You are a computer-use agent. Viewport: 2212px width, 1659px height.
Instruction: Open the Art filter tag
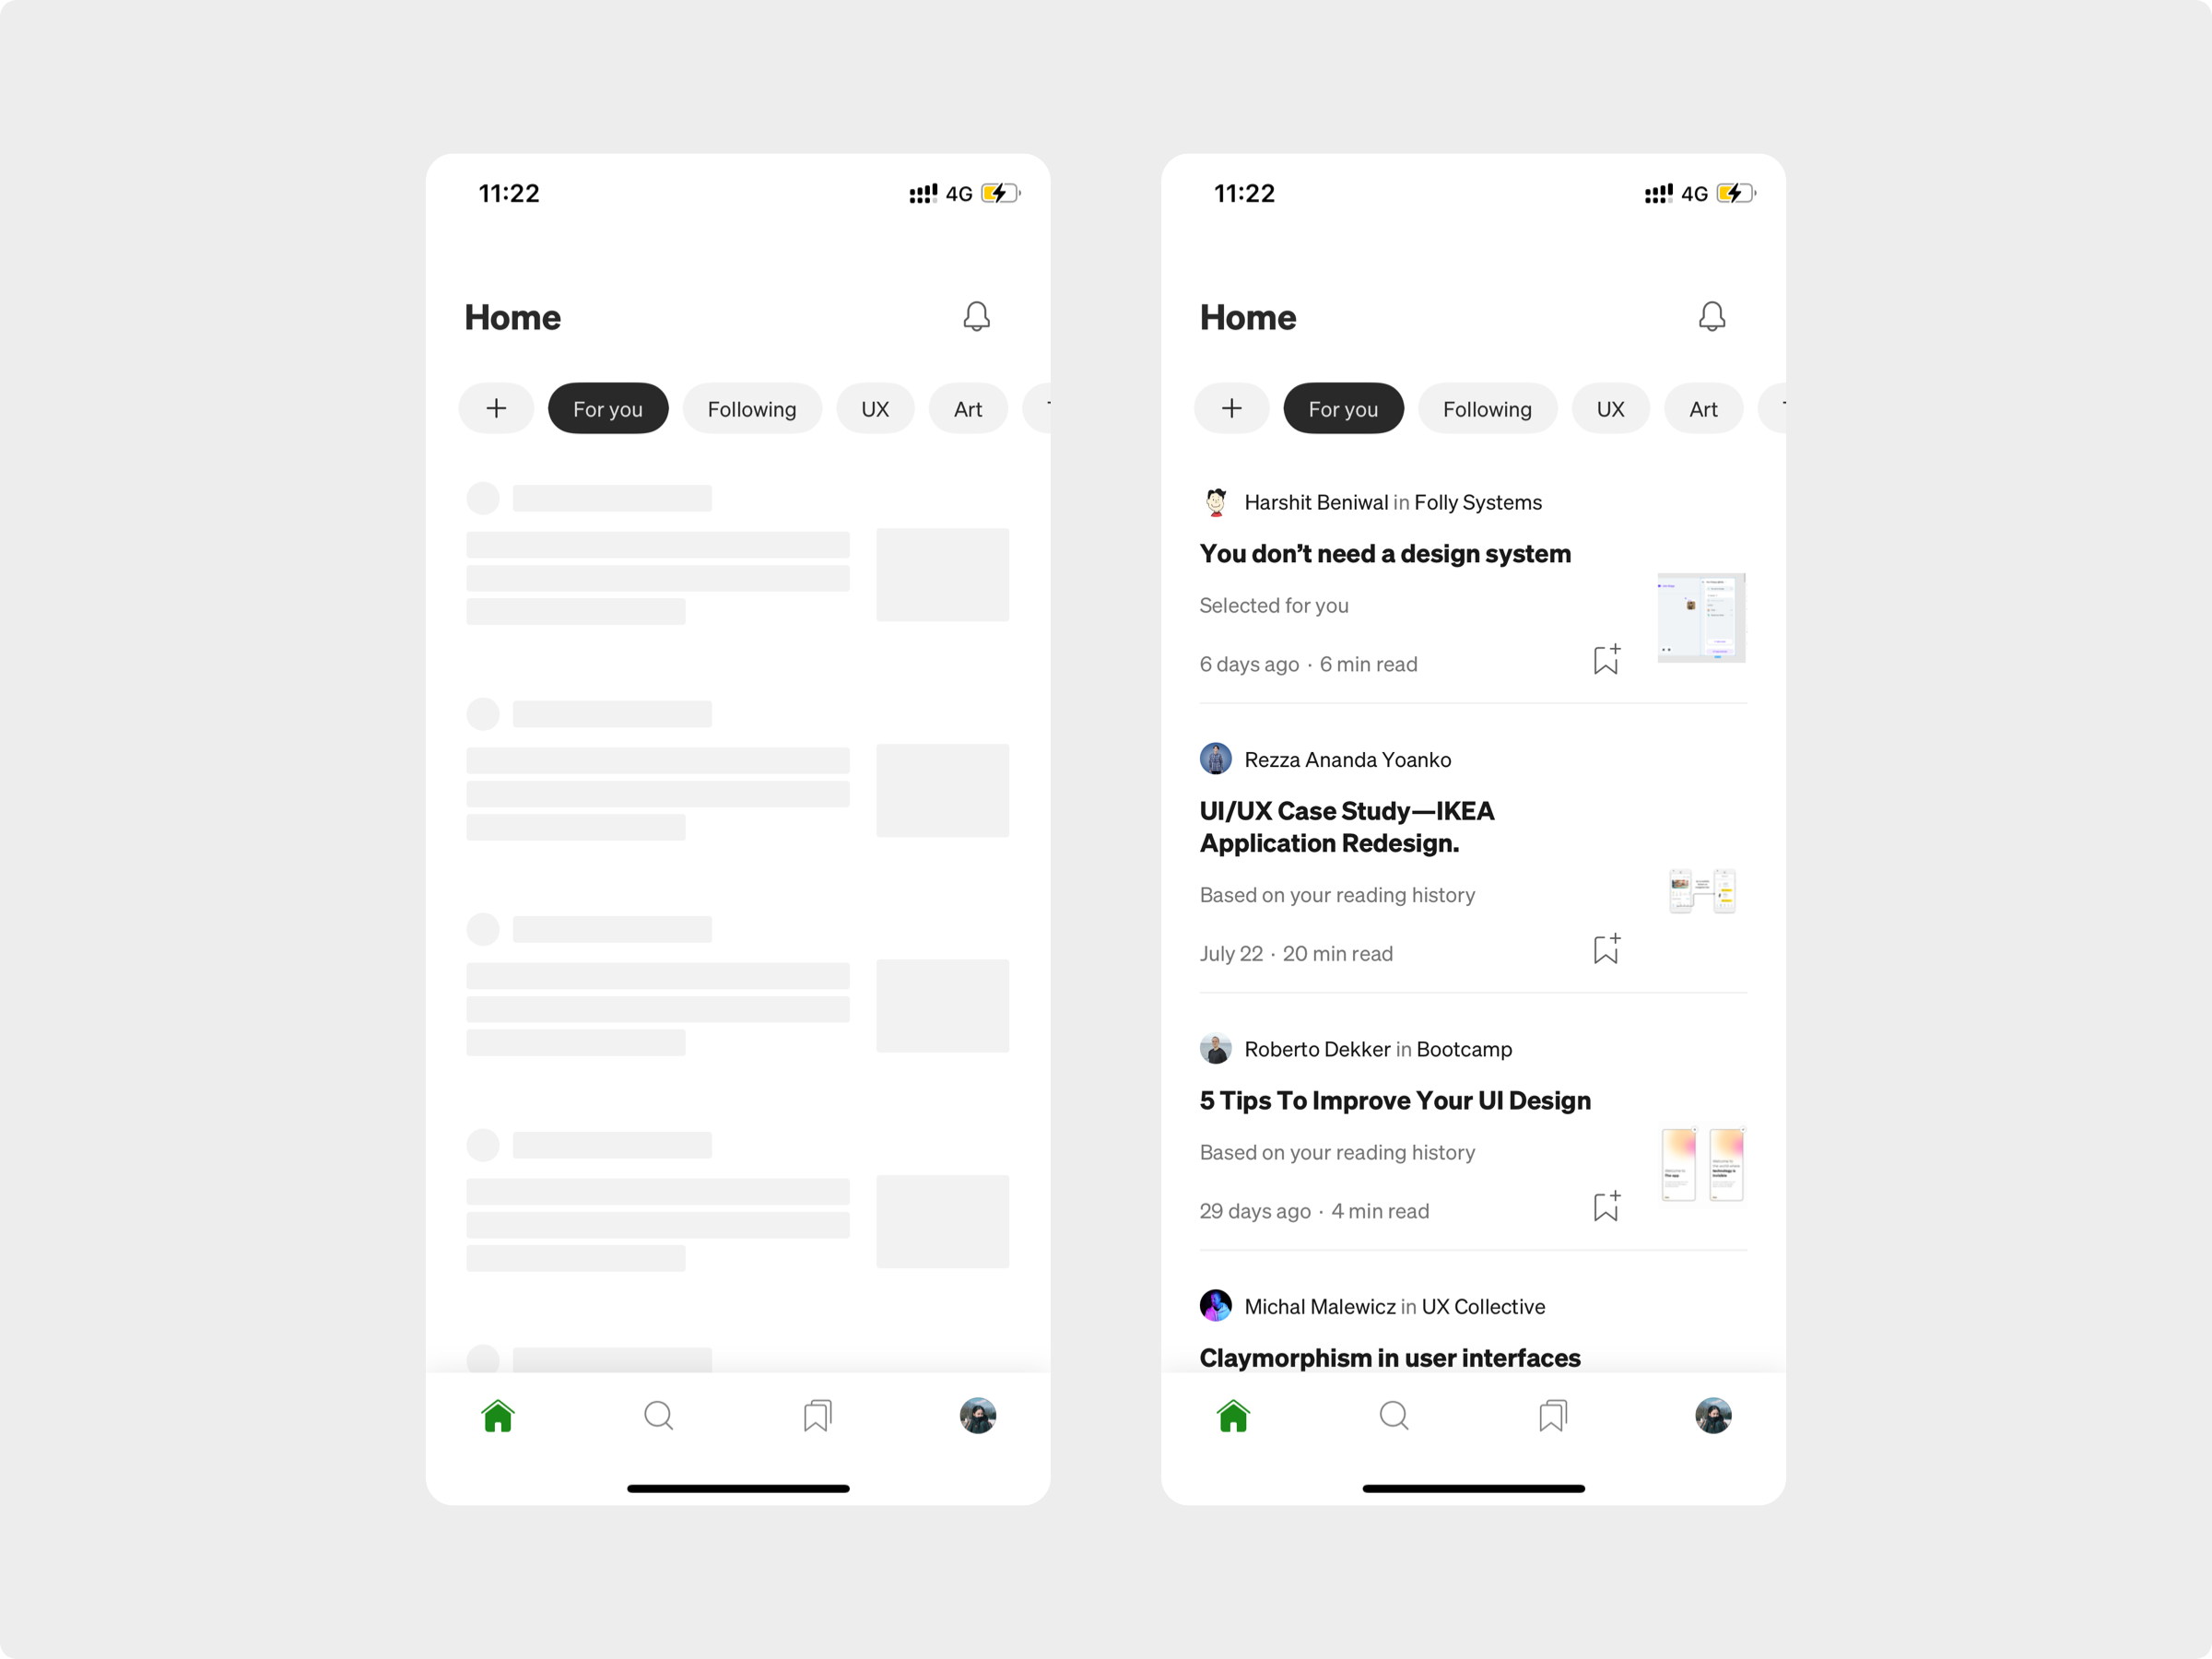[x=1701, y=409]
